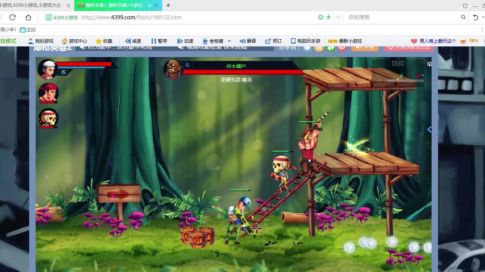The width and height of the screenshot is (485, 272).
Task: Click the 伐木僵尸 red health bar
Action: [x=243, y=72]
